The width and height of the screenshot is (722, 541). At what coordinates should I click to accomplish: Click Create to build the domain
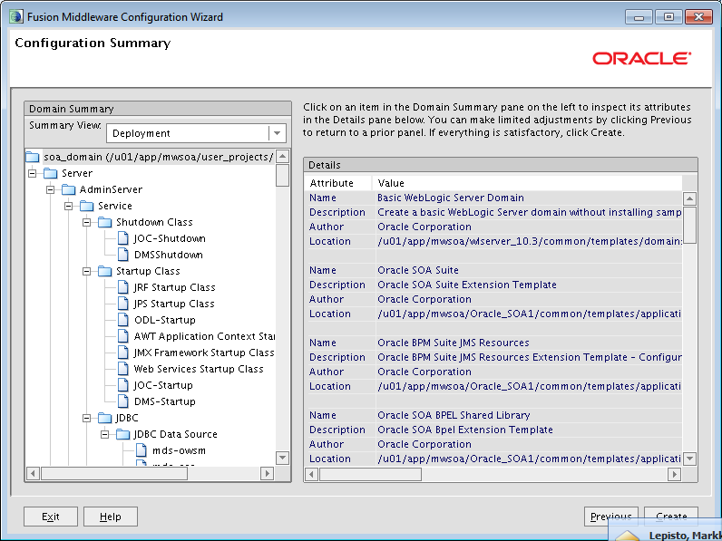pyautogui.click(x=671, y=517)
